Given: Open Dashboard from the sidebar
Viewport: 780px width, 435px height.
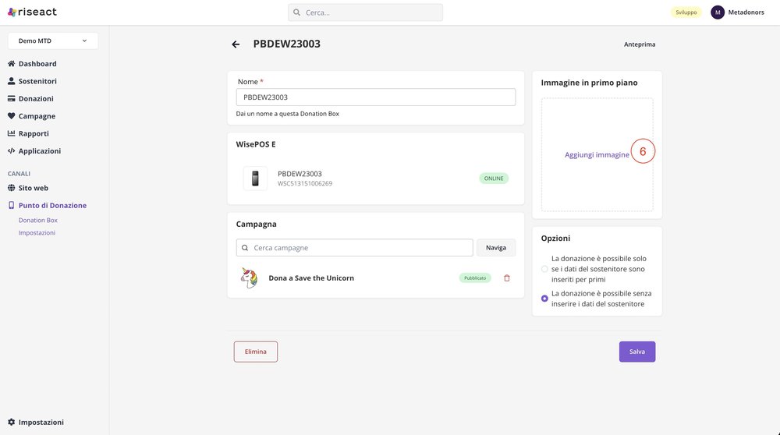Looking at the screenshot, I should 37,64.
